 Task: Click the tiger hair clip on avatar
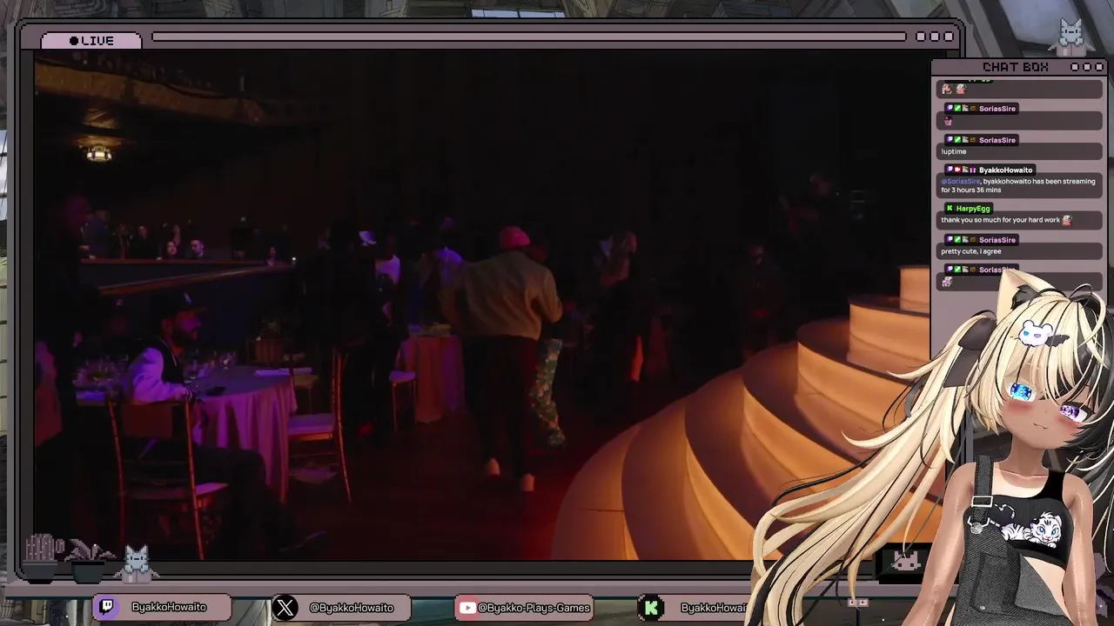(x=1036, y=334)
